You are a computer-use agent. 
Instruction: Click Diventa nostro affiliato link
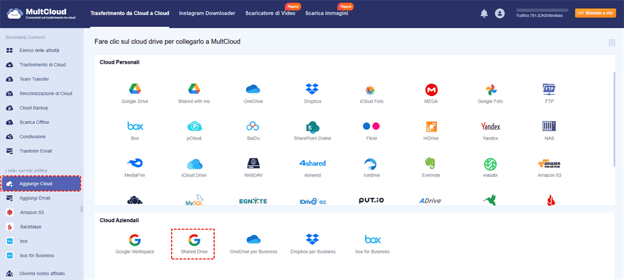coord(42,274)
